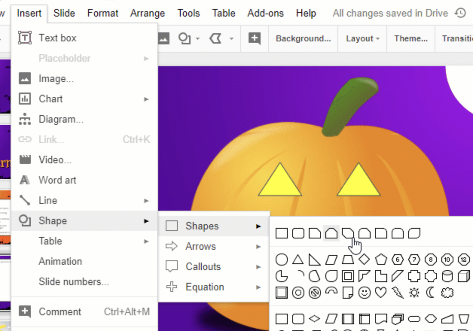
Task: Open the Tools menu
Action: (x=189, y=13)
